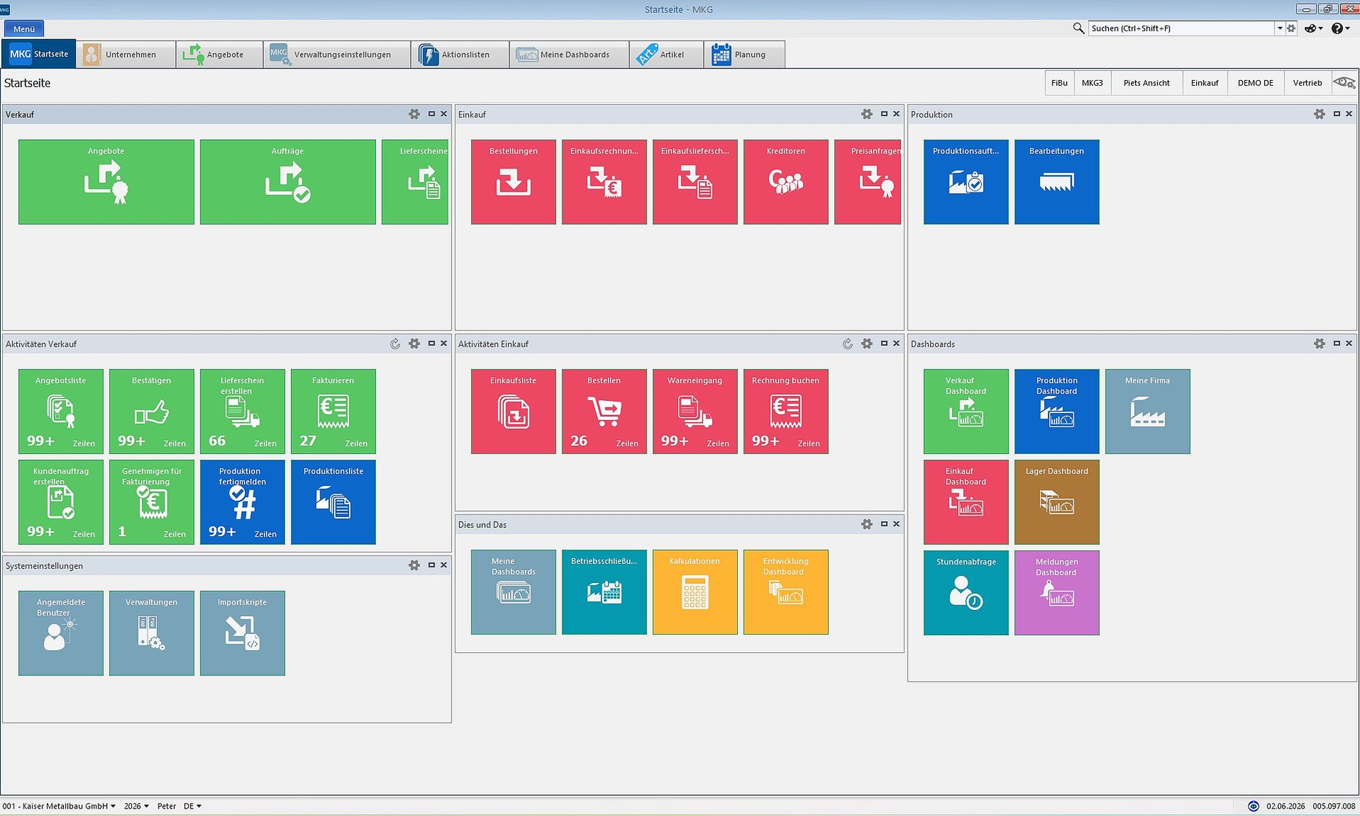The height and width of the screenshot is (816, 1360).
Task: Open the Angebotsliste activity tile
Action: click(x=61, y=411)
